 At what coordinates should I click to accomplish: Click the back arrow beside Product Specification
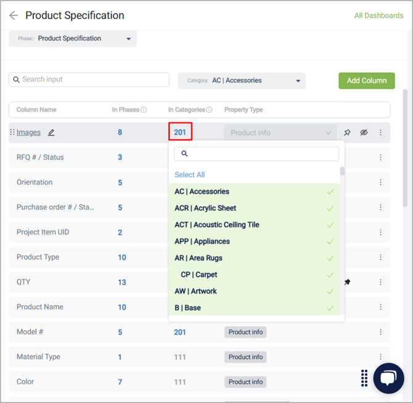tap(14, 15)
